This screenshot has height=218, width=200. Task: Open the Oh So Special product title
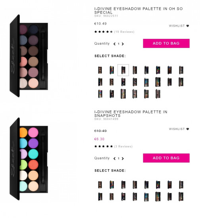138,11
